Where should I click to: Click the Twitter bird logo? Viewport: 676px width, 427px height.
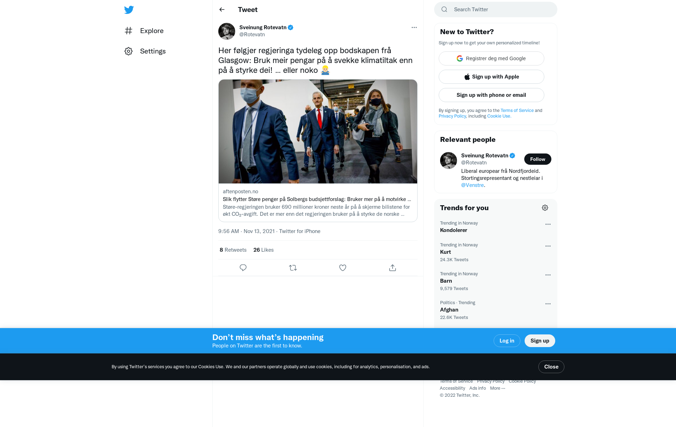(129, 10)
